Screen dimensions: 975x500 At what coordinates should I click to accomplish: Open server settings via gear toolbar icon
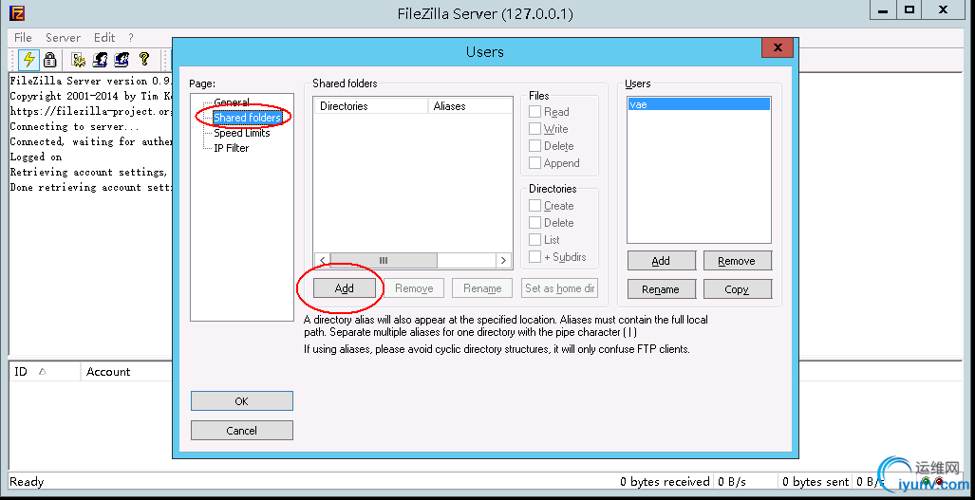79,60
